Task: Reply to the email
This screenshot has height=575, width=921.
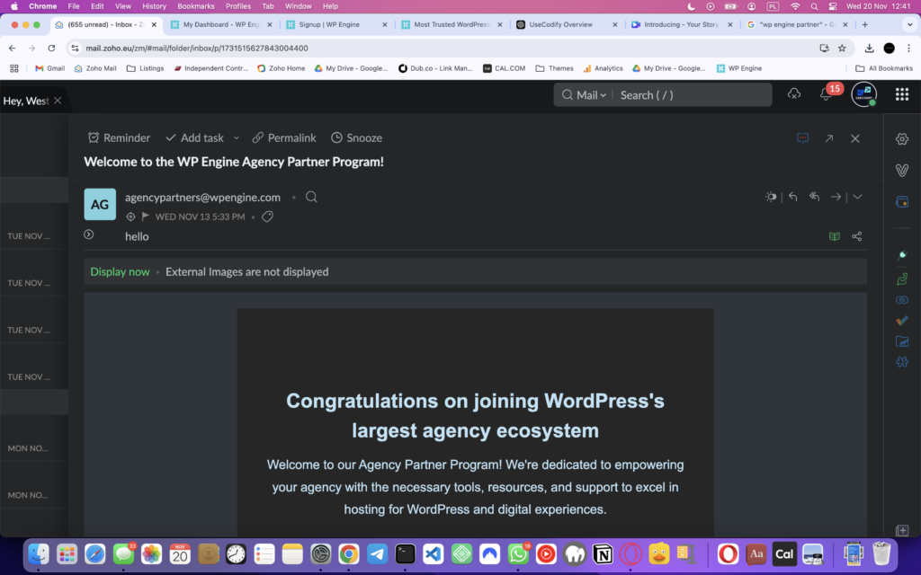Action: 793,197
